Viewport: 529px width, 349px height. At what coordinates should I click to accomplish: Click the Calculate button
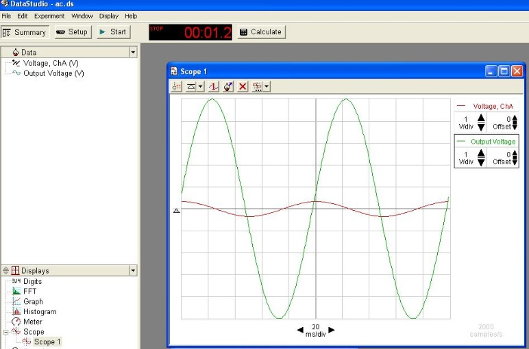coord(260,32)
